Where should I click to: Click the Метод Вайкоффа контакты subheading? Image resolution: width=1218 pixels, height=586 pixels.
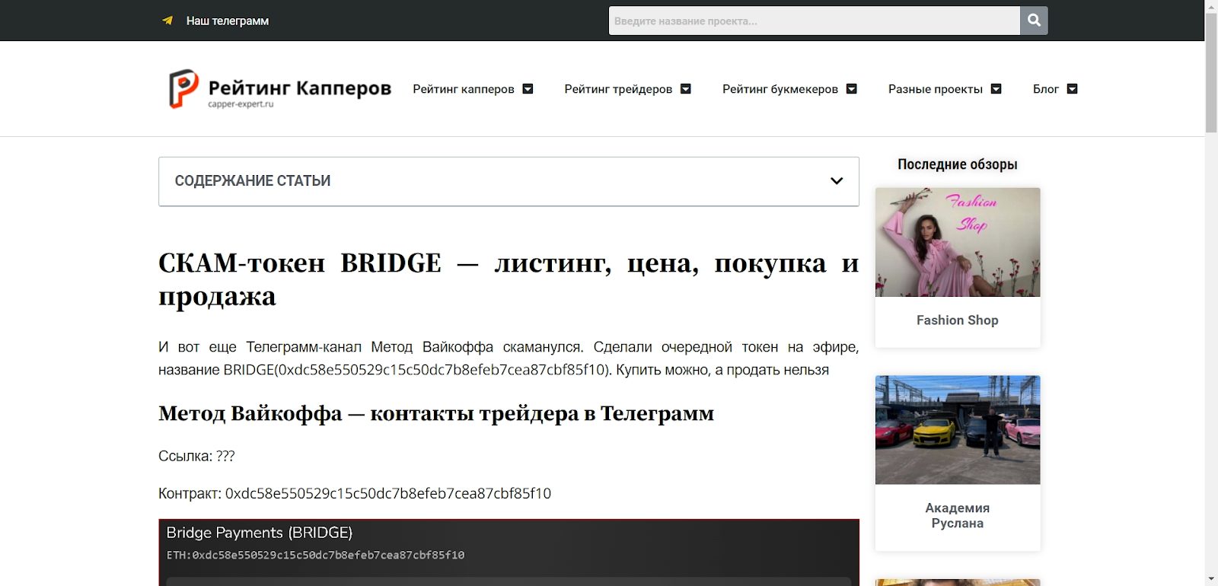click(436, 413)
